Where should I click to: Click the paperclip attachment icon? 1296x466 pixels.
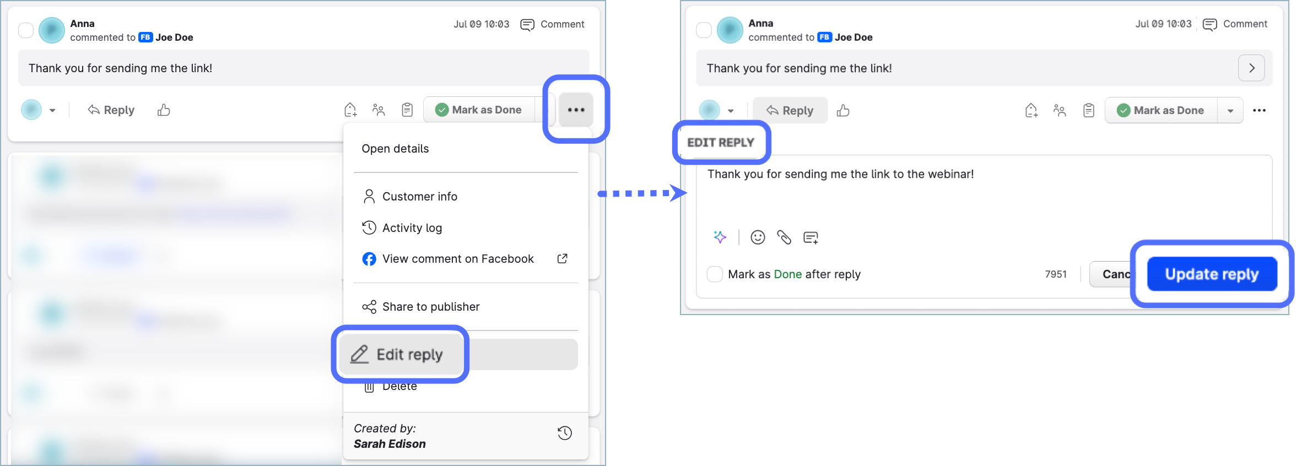click(x=784, y=237)
